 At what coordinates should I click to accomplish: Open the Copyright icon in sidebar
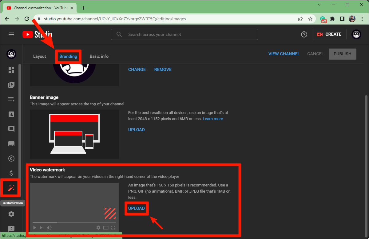[x=11, y=159]
